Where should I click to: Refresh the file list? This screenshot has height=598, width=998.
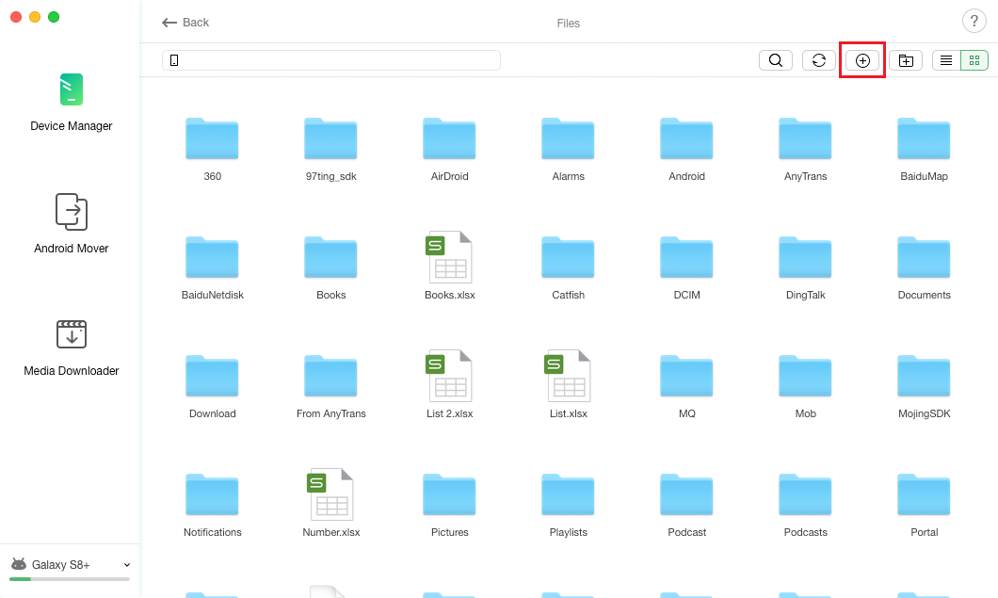(818, 60)
